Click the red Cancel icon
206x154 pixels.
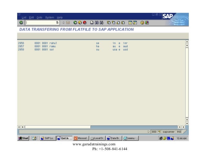[x=85, y=23]
